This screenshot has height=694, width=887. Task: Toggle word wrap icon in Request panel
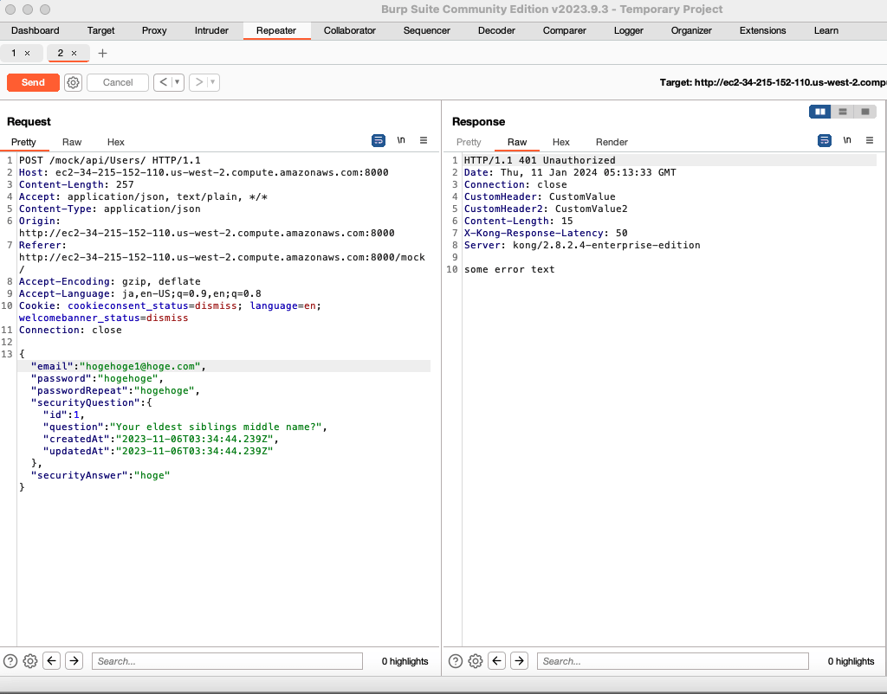coord(379,140)
